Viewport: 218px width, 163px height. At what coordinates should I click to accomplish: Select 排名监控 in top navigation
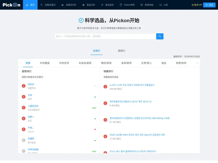point(107,5)
